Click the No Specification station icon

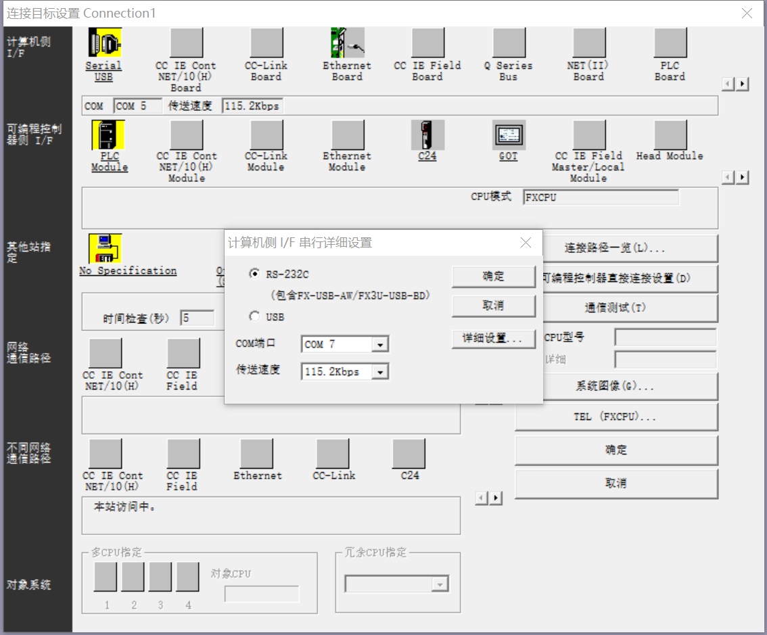tap(105, 248)
